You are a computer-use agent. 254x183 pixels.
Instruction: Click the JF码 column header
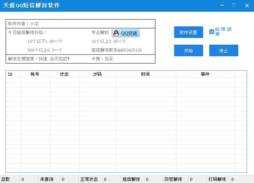pyautogui.click(x=97, y=74)
